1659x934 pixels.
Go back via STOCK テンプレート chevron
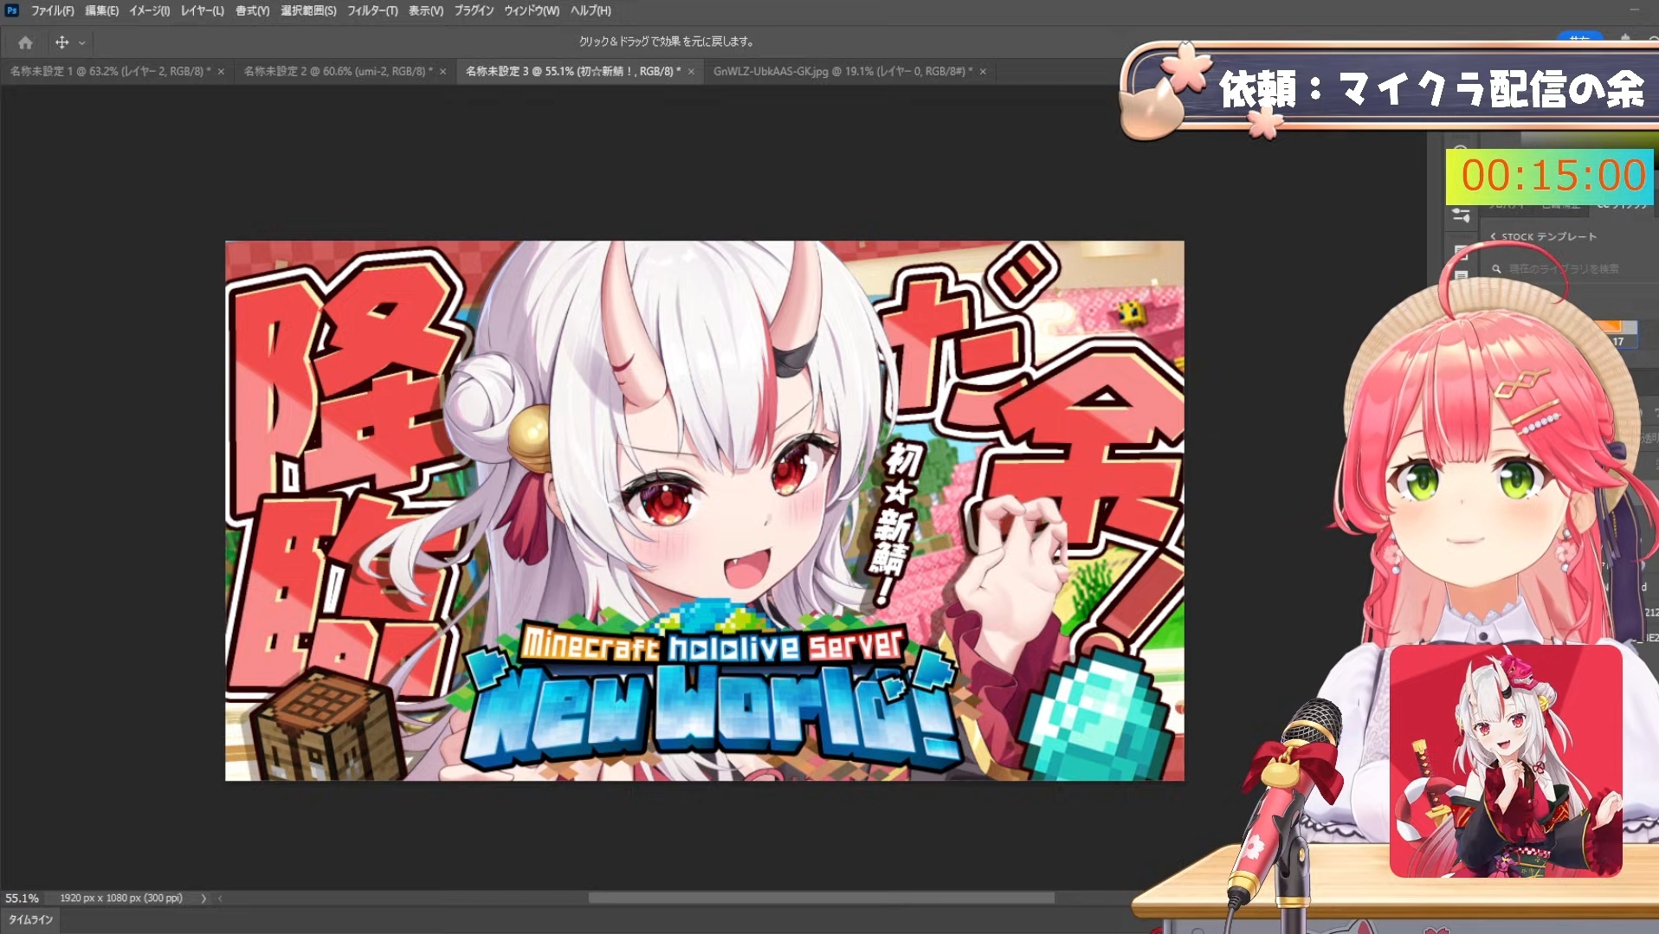tap(1493, 236)
